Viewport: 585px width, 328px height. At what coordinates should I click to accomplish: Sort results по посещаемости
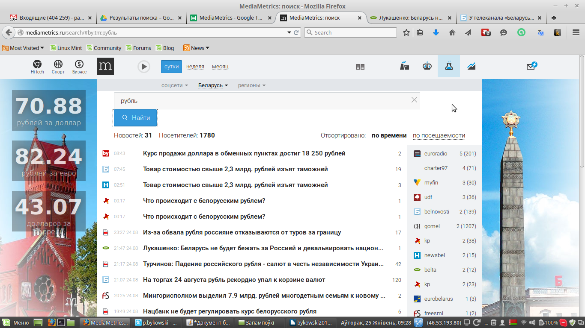pos(439,135)
